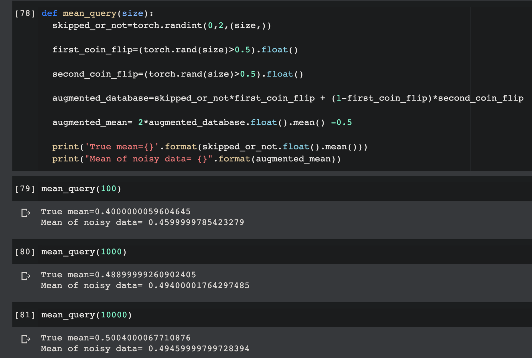Click the skipped_or_not assignment line

click(162, 25)
